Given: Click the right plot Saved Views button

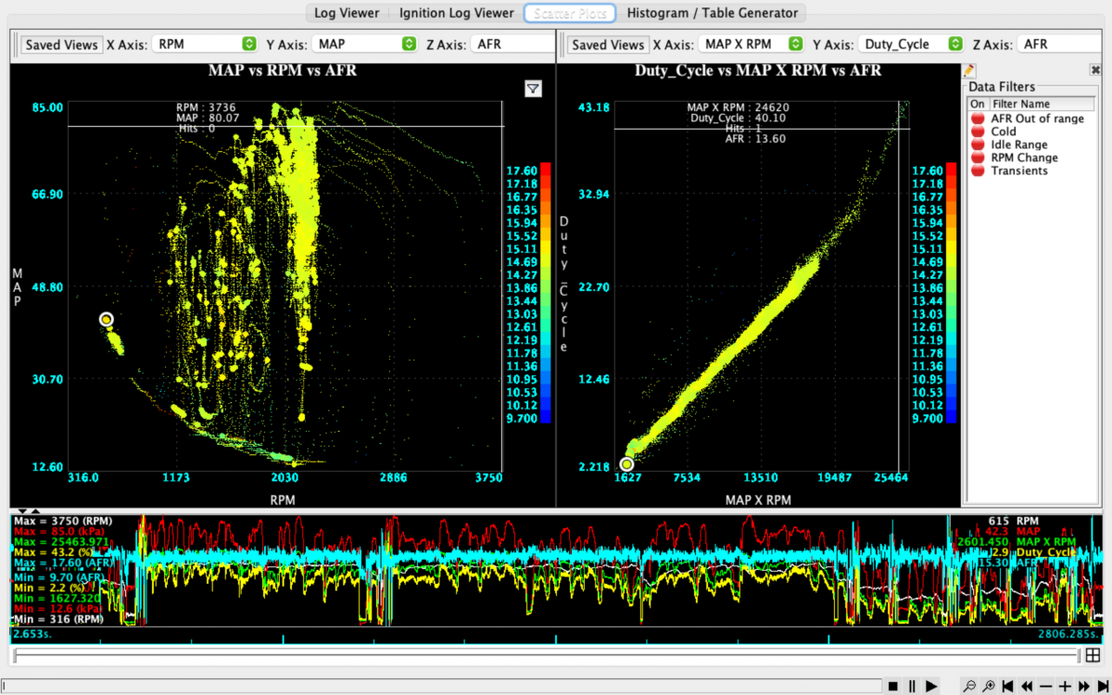Looking at the screenshot, I should pyautogui.click(x=608, y=44).
